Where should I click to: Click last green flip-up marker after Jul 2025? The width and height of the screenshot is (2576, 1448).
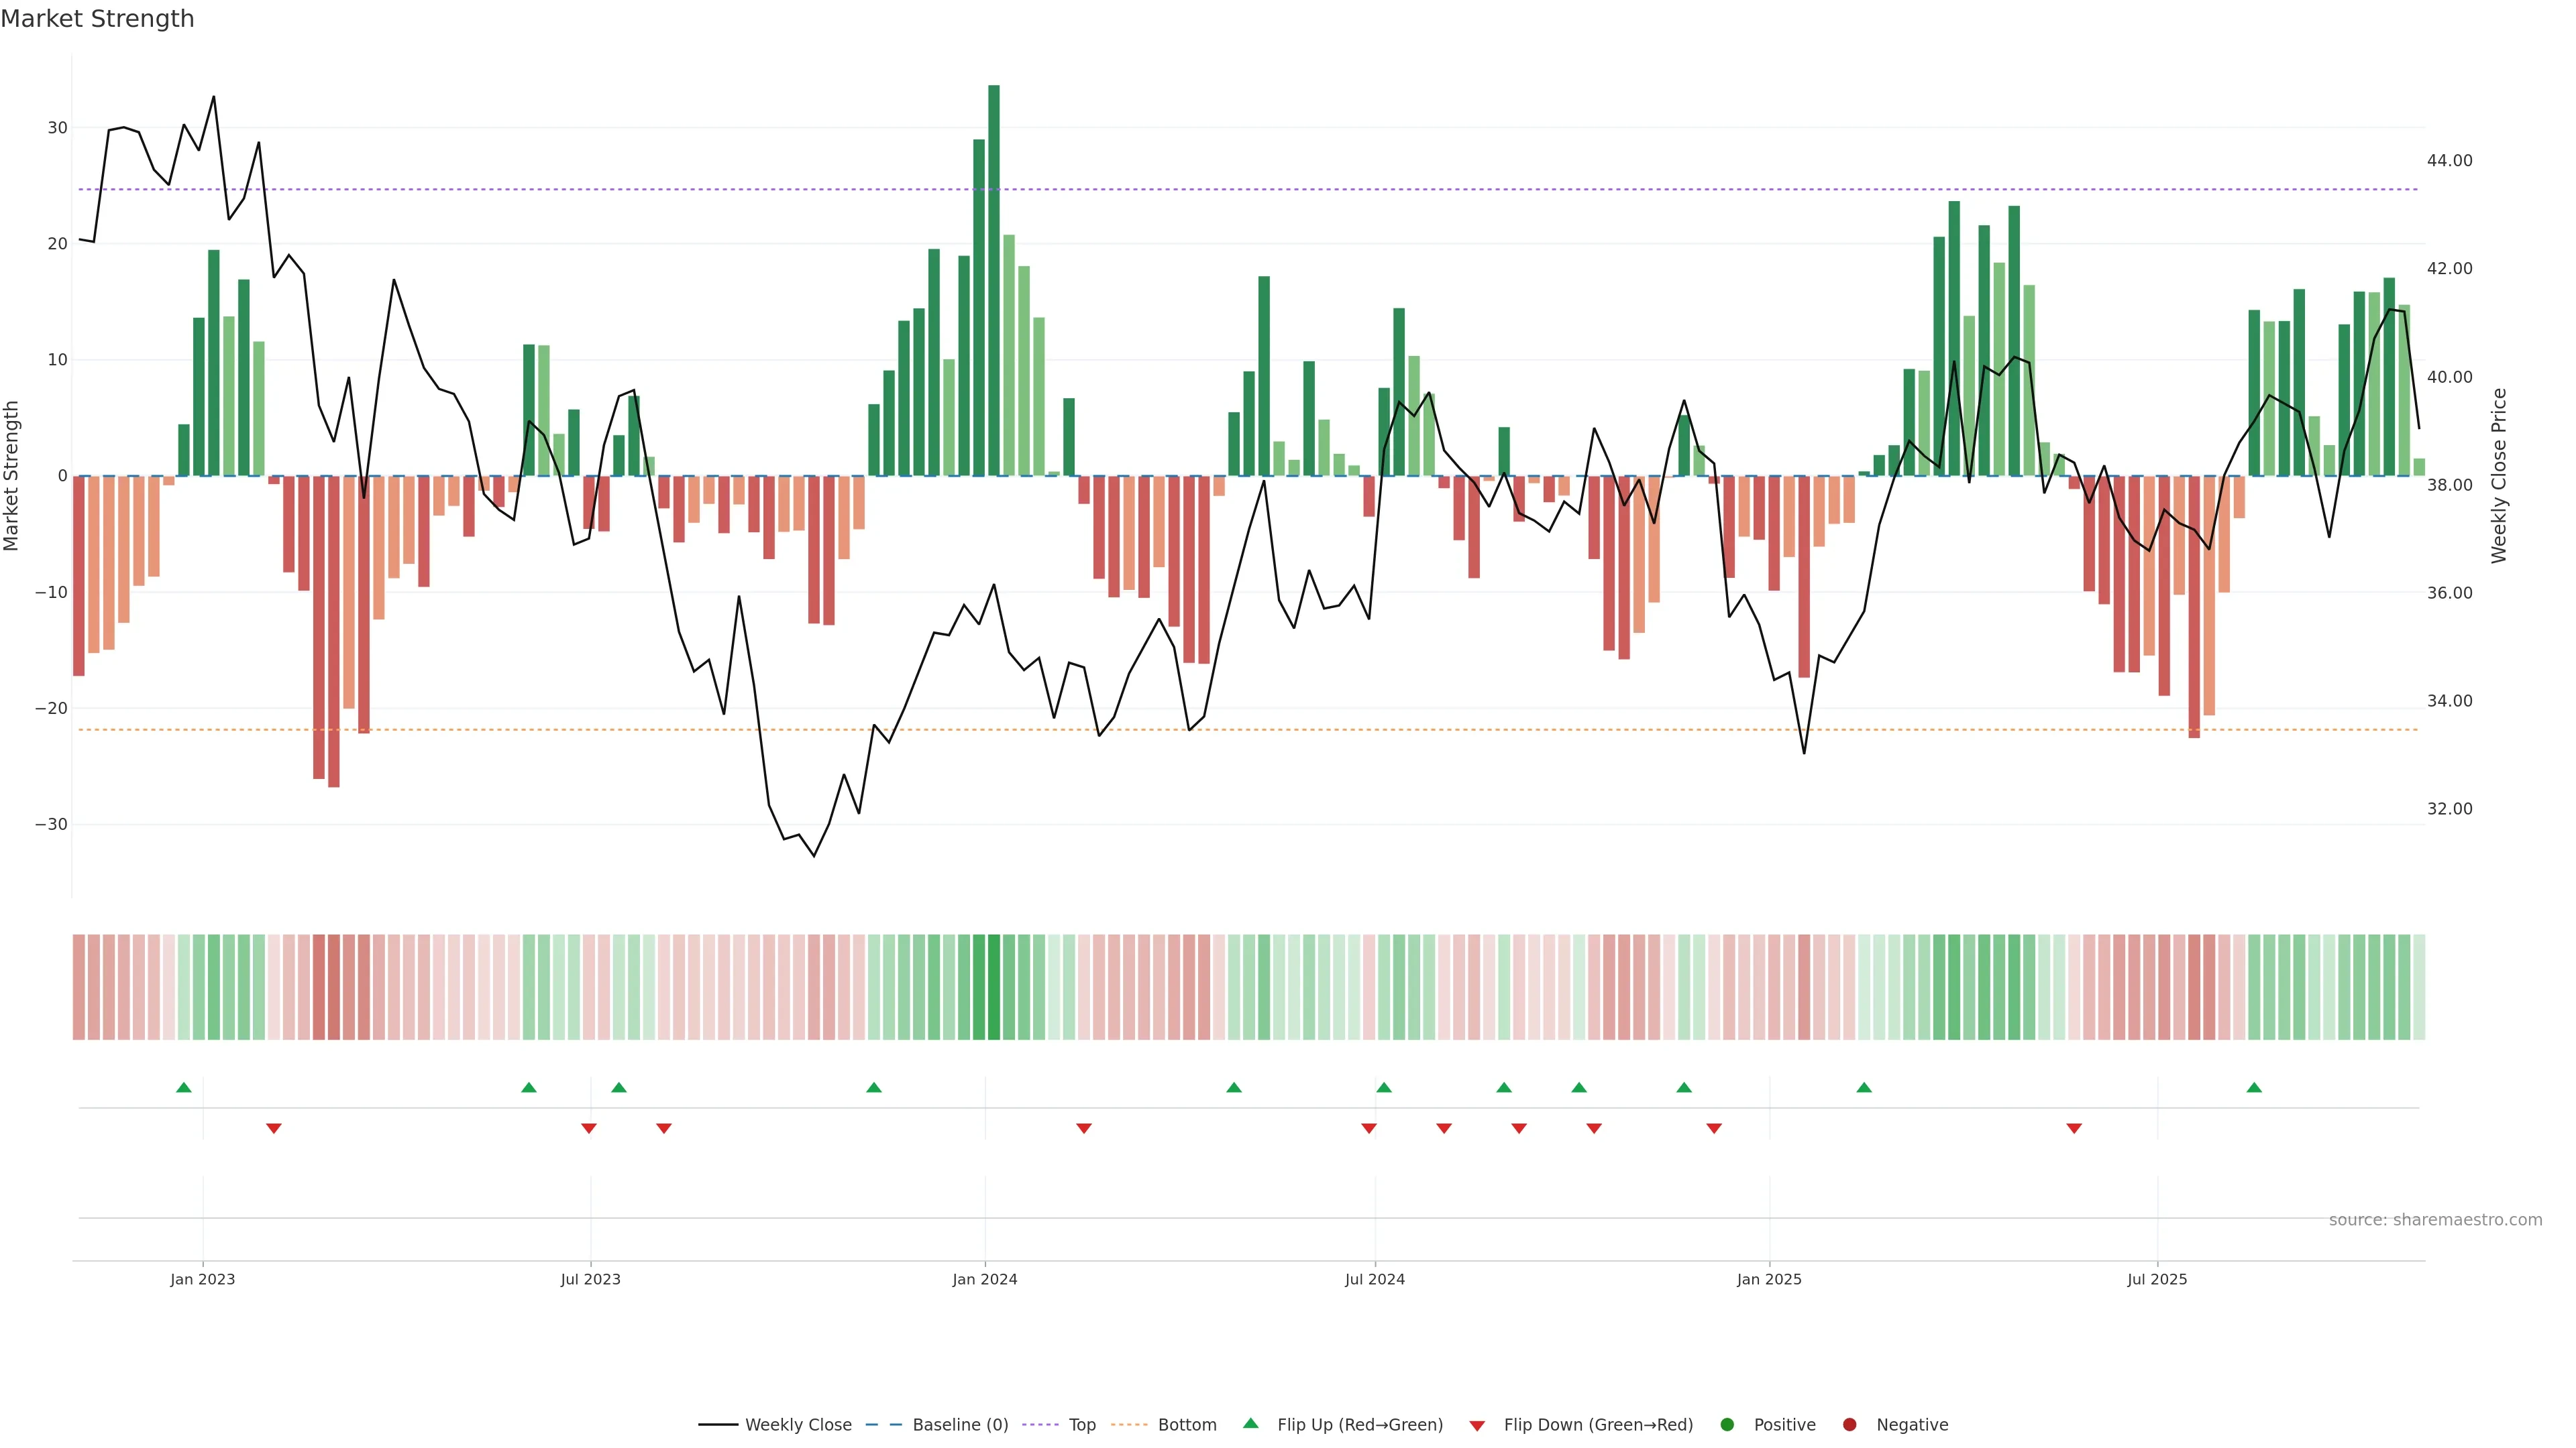pos(2254,1087)
